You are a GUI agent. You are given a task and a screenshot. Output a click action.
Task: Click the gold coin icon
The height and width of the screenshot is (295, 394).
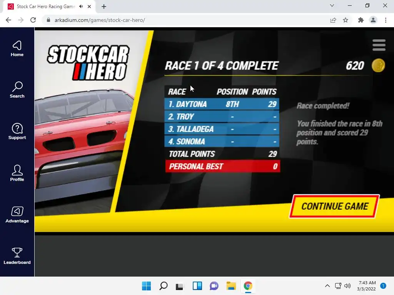tap(378, 65)
